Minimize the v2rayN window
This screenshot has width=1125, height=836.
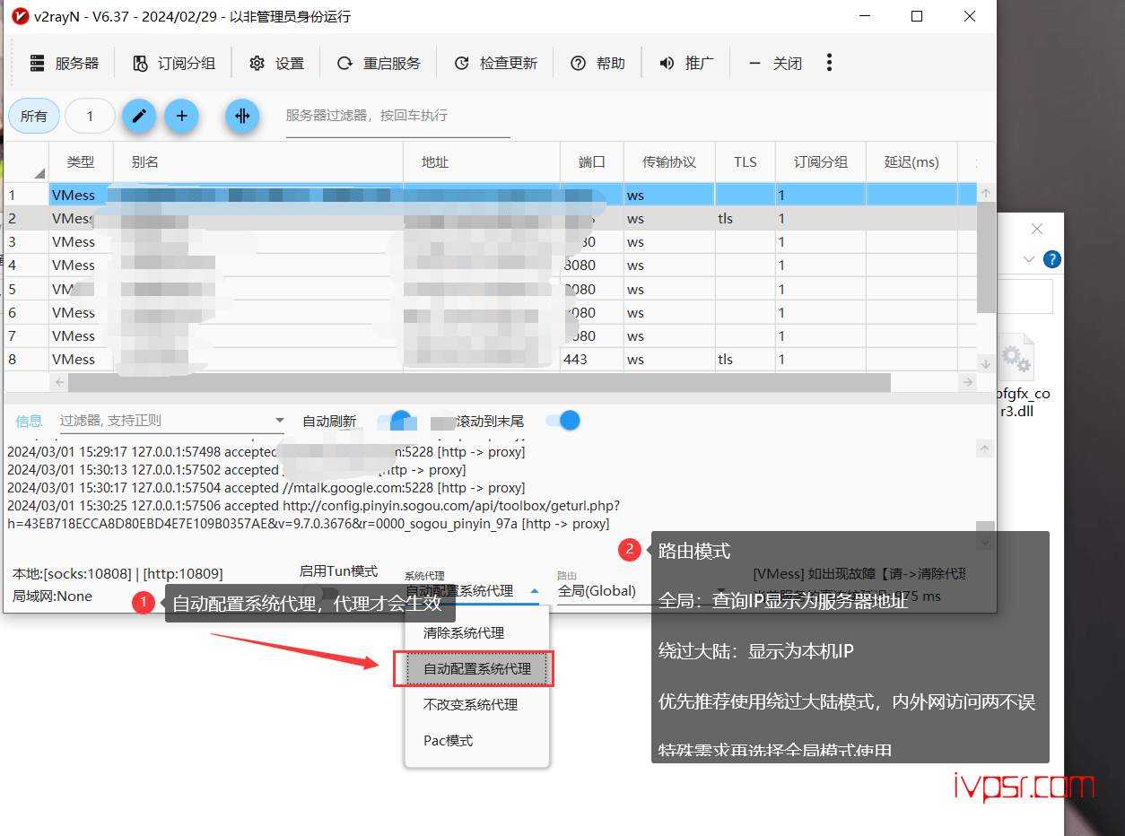[865, 16]
